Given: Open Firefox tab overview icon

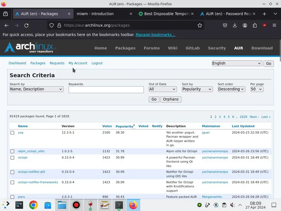Looking at the screenshot, I should click(x=5, y=14).
